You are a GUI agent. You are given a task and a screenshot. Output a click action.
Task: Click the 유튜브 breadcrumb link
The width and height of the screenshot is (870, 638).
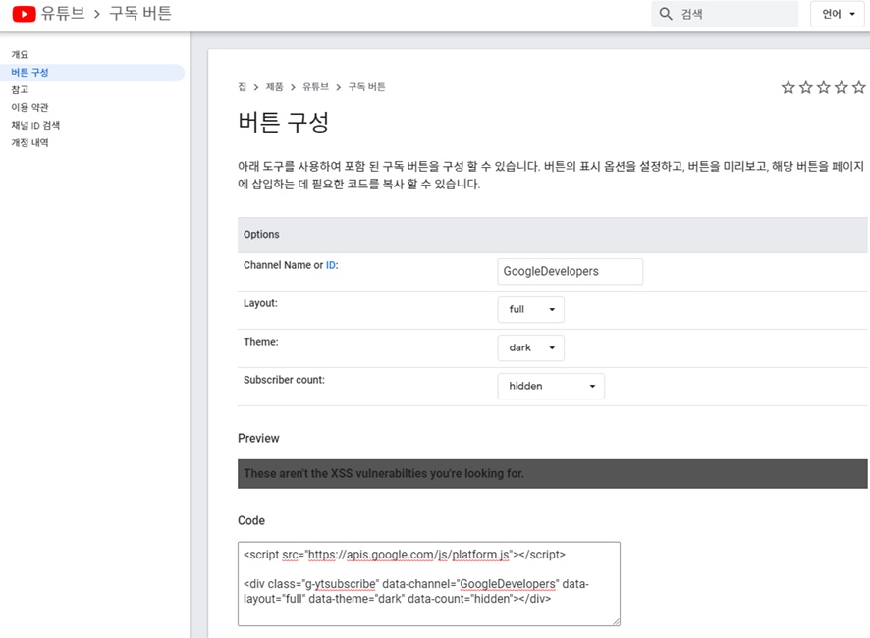[316, 87]
